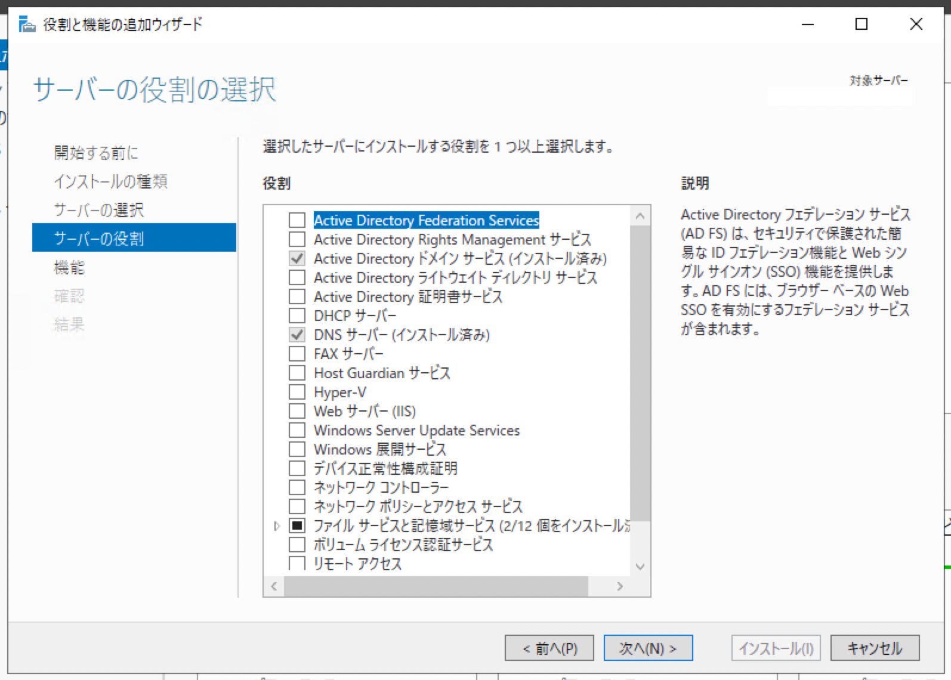
Task: Close the 役割と機能の追加ウィザード window
Action: 916,24
